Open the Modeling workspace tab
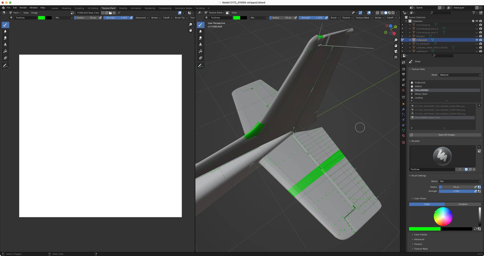This screenshot has height=256, width=484. coord(66,8)
